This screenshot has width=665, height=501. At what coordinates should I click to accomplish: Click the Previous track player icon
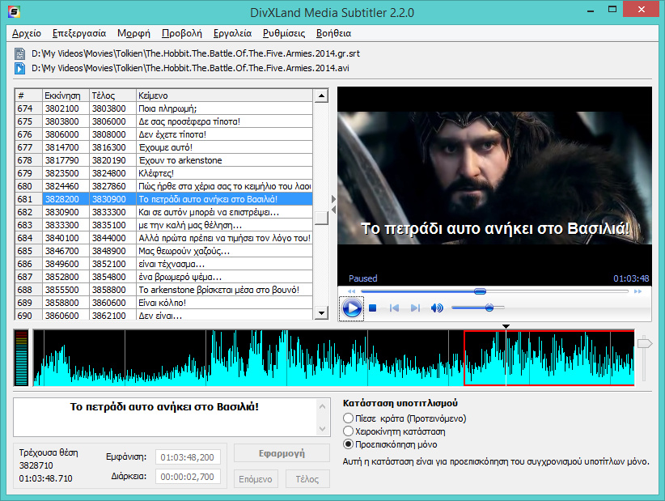[395, 308]
